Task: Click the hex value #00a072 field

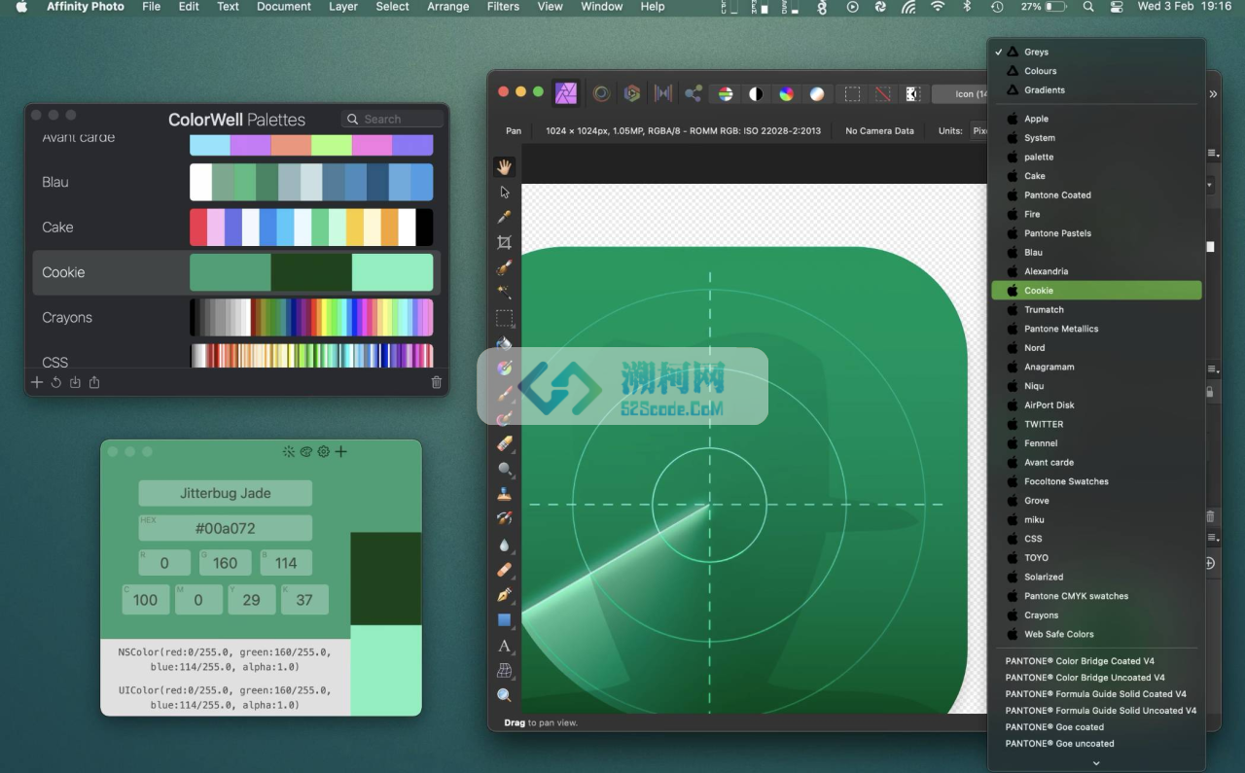Action: [x=225, y=528]
